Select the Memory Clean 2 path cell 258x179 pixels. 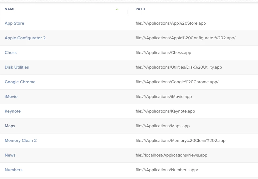click(x=181, y=141)
